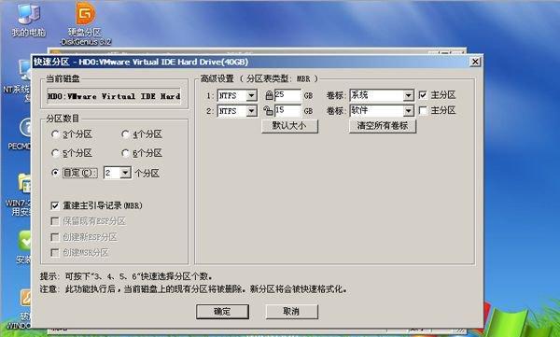560x337 pixels.
Task: Expand the partition 2 NTFS filesystem dropdown
Action: [x=251, y=111]
